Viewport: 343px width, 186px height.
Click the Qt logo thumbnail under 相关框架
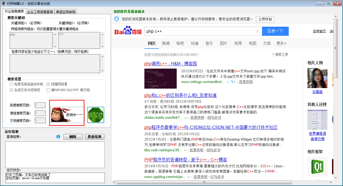[x=317, y=167]
